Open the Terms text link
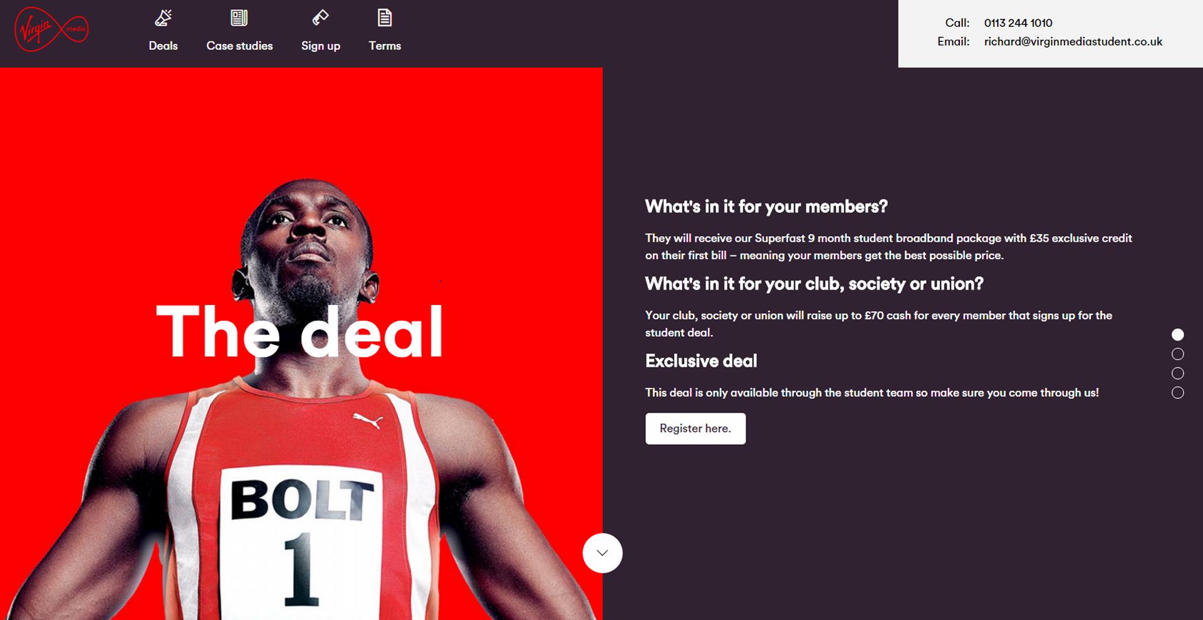Image resolution: width=1203 pixels, height=620 pixels. pos(385,46)
